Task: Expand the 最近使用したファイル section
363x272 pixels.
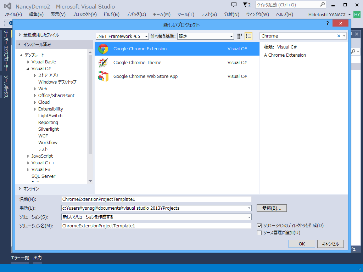Action: tap(20, 35)
